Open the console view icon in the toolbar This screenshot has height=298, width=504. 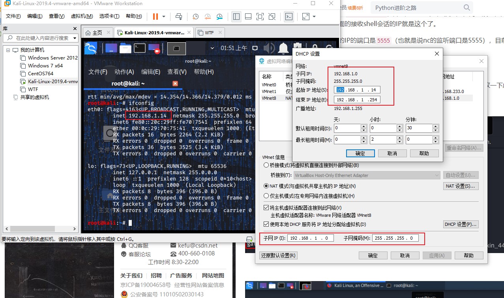click(x=289, y=16)
